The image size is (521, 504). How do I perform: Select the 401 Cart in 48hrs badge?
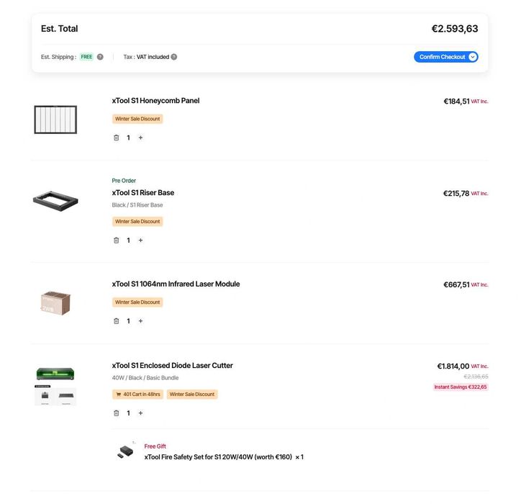click(x=137, y=395)
